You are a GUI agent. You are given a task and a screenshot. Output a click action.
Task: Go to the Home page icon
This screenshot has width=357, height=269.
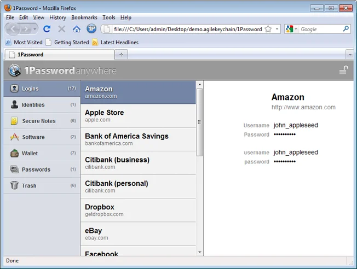click(77, 29)
